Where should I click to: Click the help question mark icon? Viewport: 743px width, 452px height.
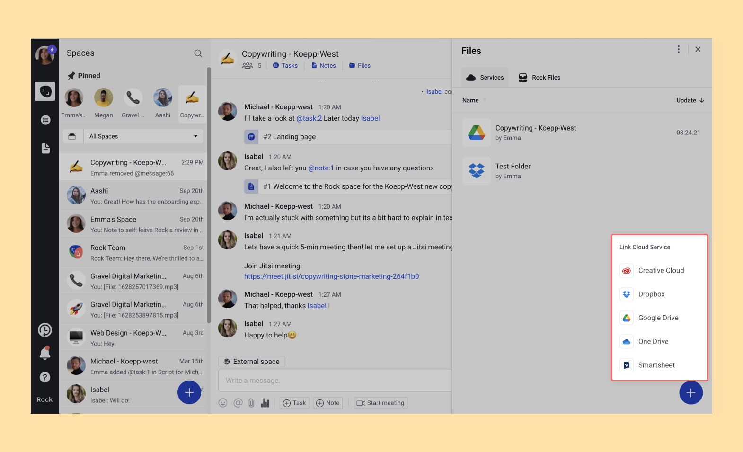pos(45,377)
